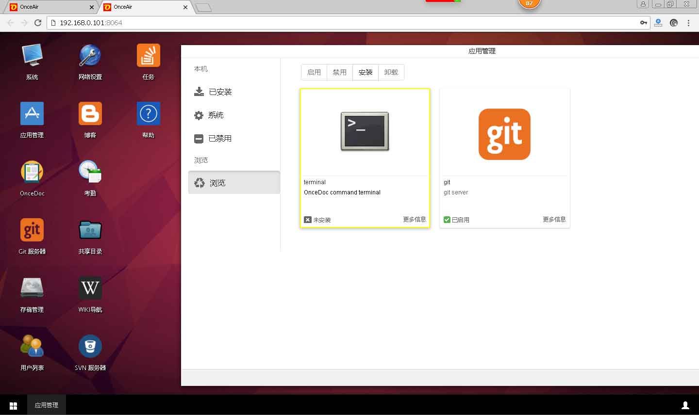Click the browser address bar

(340, 23)
